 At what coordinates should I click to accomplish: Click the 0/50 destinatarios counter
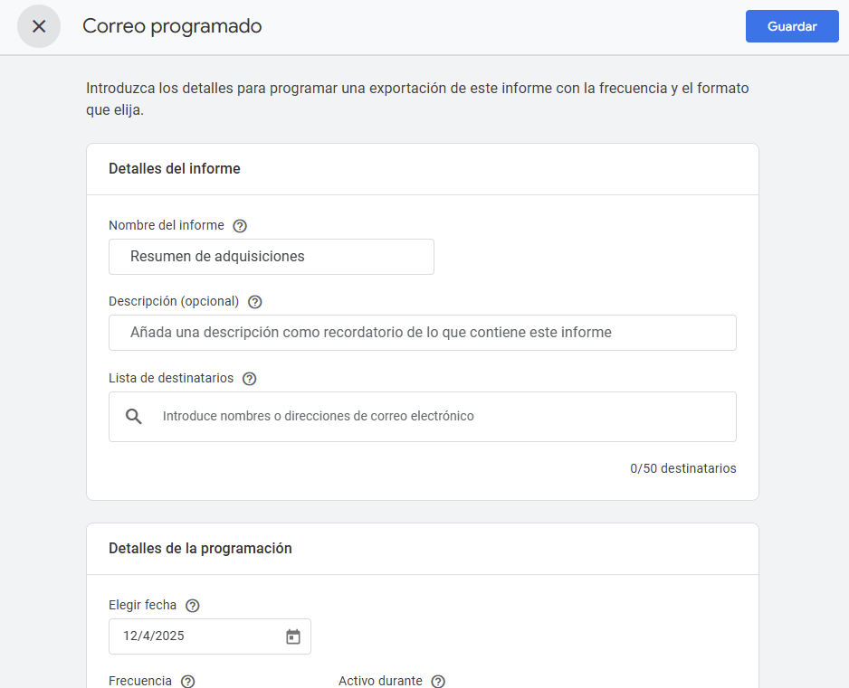[682, 468]
